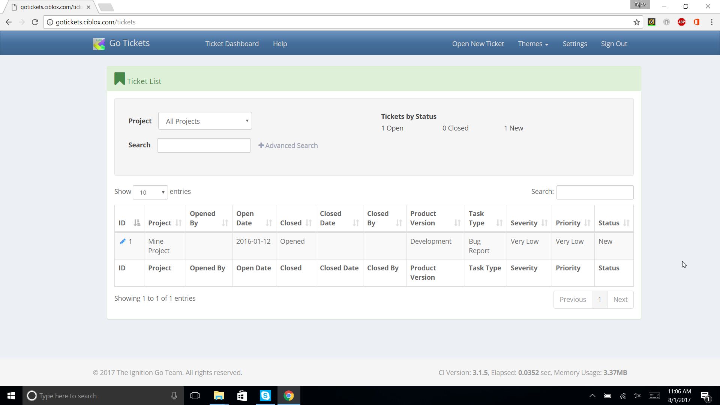Go to Ticket Dashboard

[x=232, y=44]
